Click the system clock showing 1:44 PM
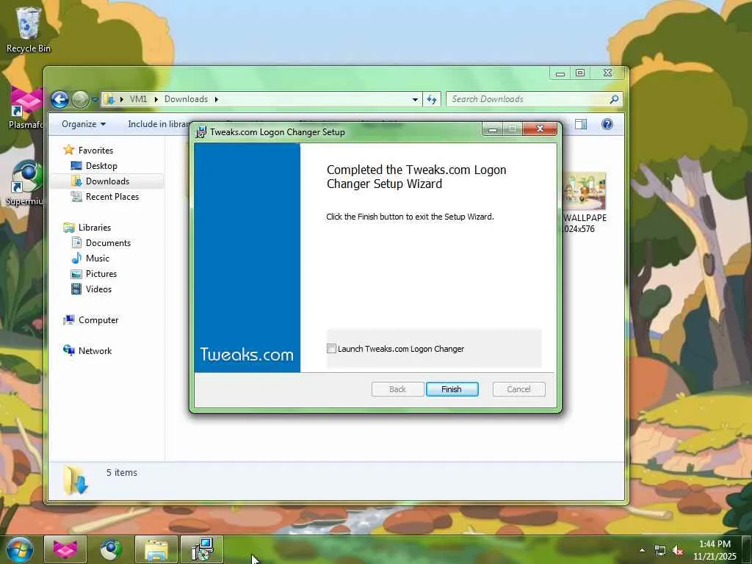Viewport: 752px width, 564px height. click(x=714, y=550)
